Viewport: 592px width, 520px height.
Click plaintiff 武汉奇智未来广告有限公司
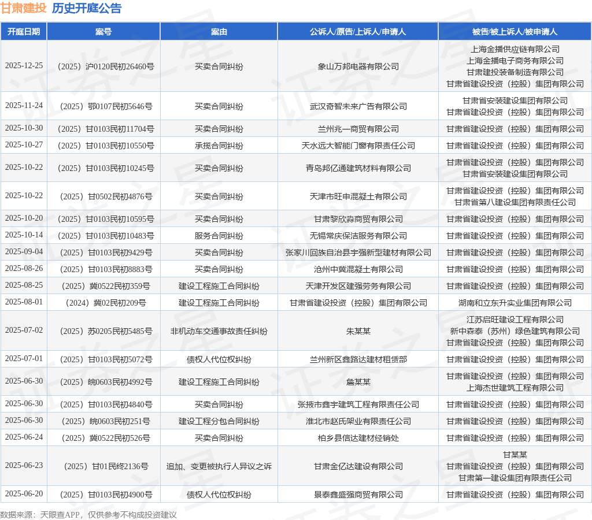coord(358,106)
